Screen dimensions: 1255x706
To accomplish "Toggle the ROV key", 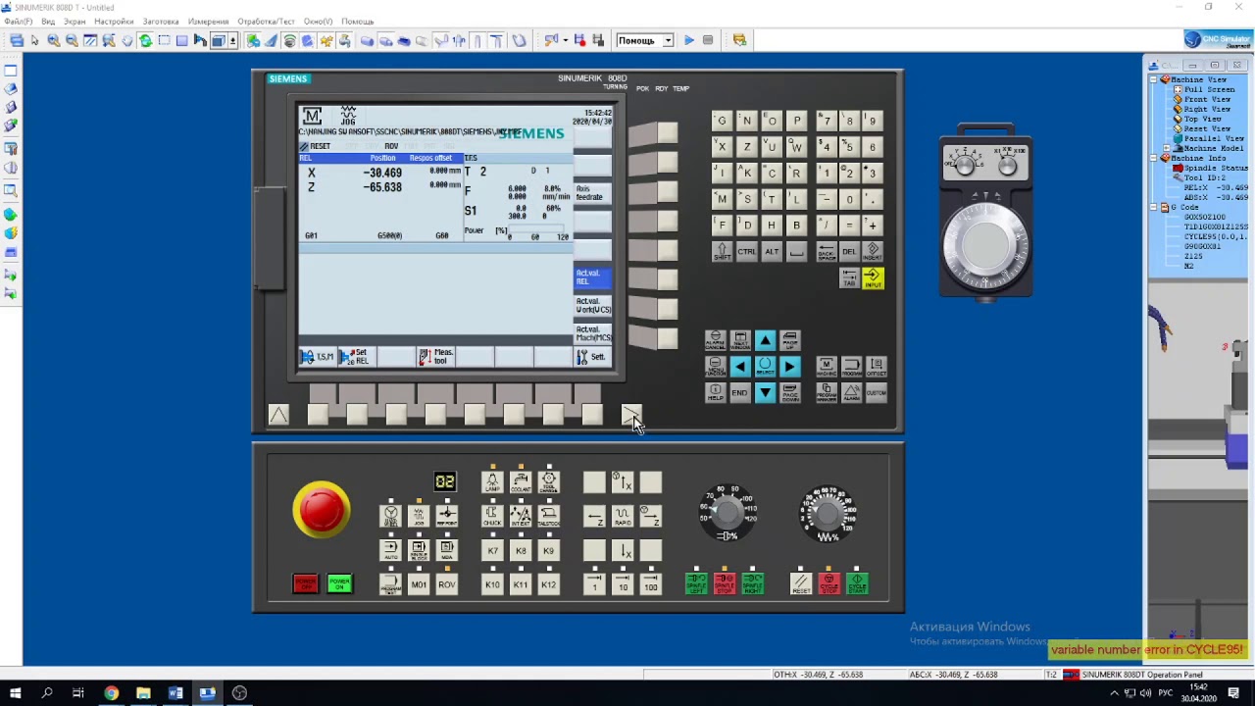I will 446,584.
